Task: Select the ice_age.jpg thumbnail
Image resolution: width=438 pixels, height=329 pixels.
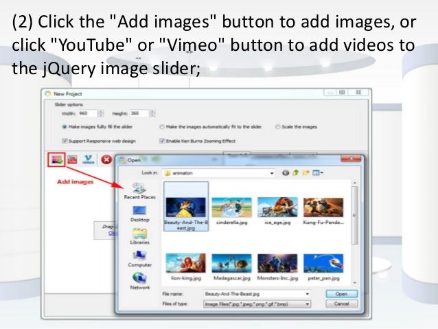Action: click(x=277, y=207)
